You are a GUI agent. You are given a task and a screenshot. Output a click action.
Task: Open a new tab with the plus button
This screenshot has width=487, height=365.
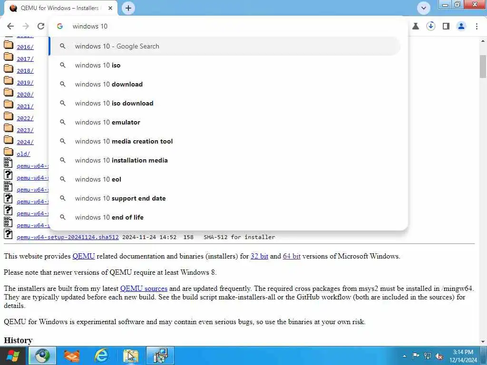coord(128,8)
